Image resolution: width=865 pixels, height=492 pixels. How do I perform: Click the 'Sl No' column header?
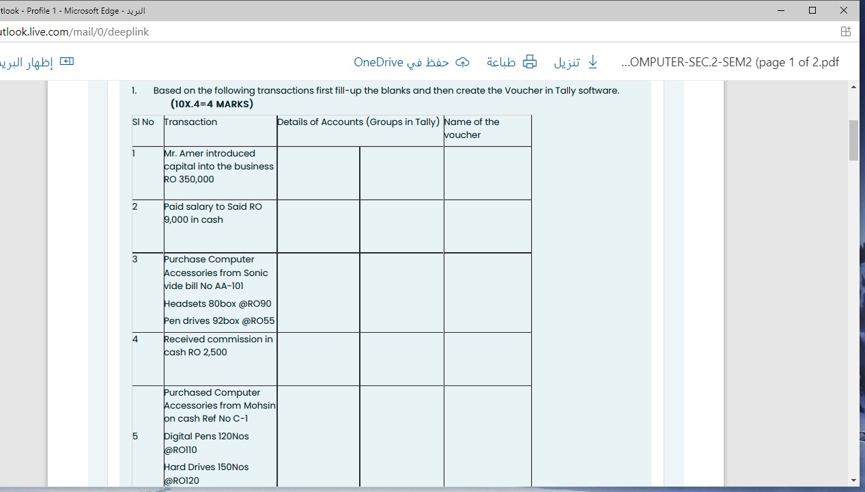point(143,122)
